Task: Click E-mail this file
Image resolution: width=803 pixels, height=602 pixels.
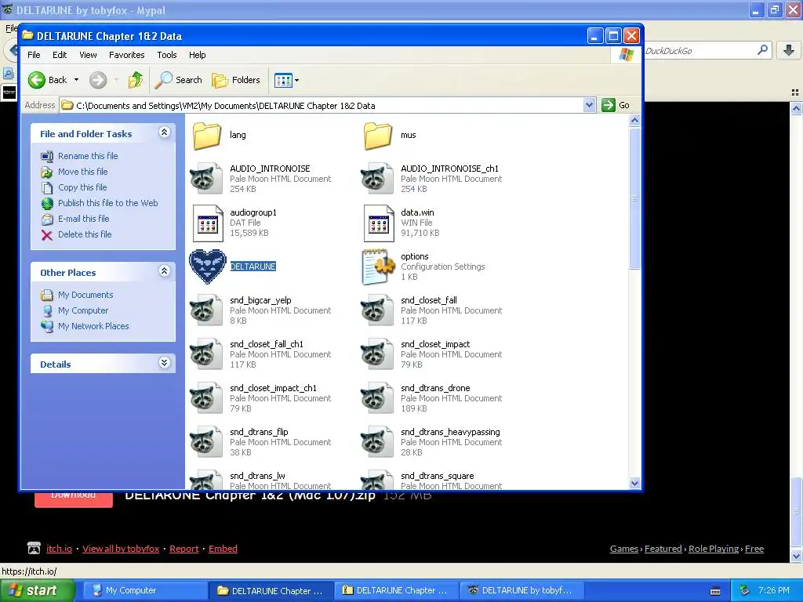Action: point(83,219)
